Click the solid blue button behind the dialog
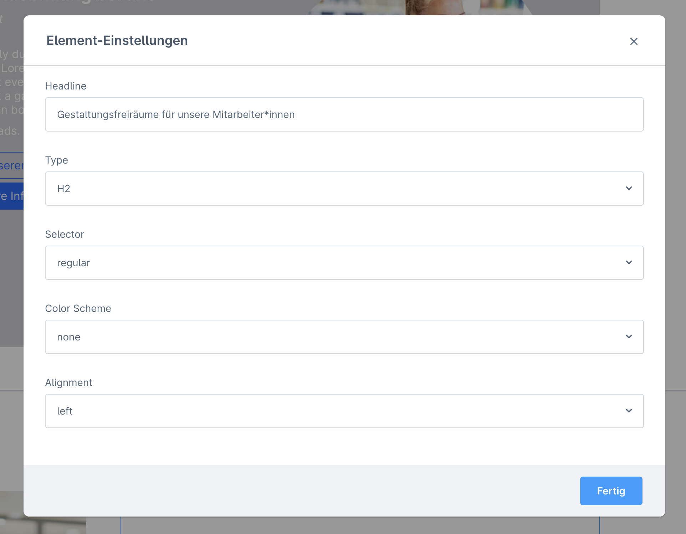Viewport: 686px width, 534px height. (11, 196)
